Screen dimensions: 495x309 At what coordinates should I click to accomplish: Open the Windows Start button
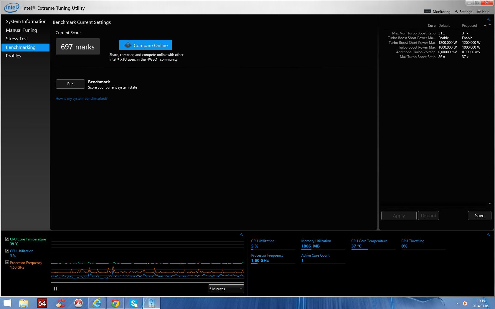click(7, 303)
